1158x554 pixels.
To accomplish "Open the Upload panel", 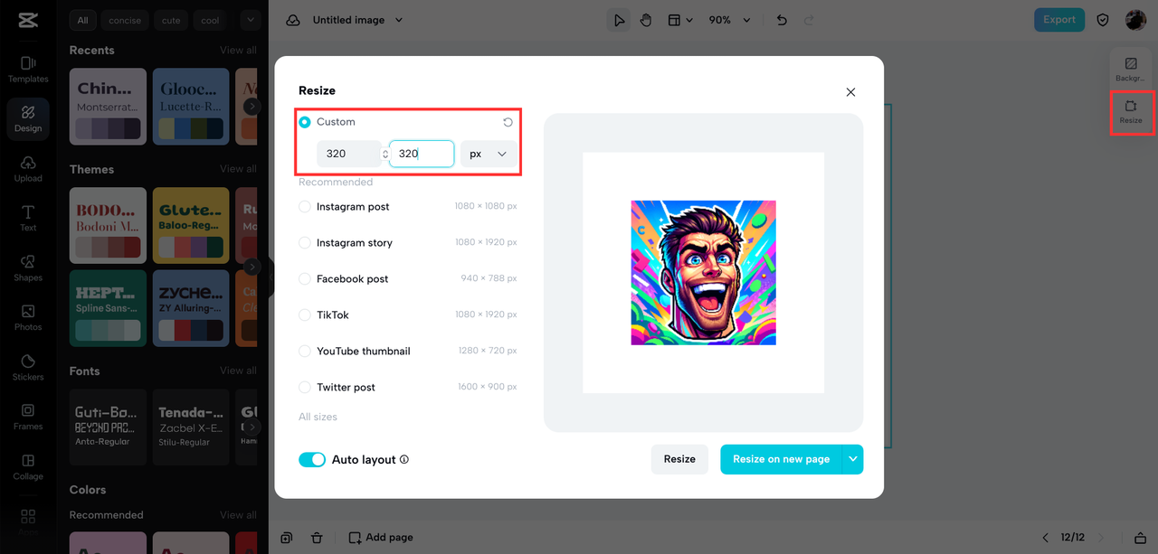I will pyautogui.click(x=28, y=169).
